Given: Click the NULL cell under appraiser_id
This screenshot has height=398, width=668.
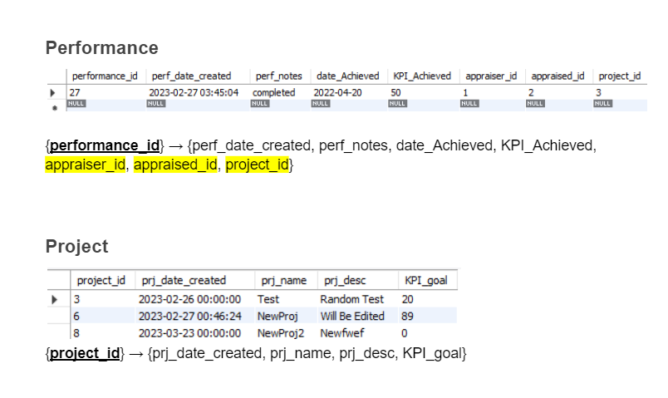Looking at the screenshot, I should click(x=493, y=105).
